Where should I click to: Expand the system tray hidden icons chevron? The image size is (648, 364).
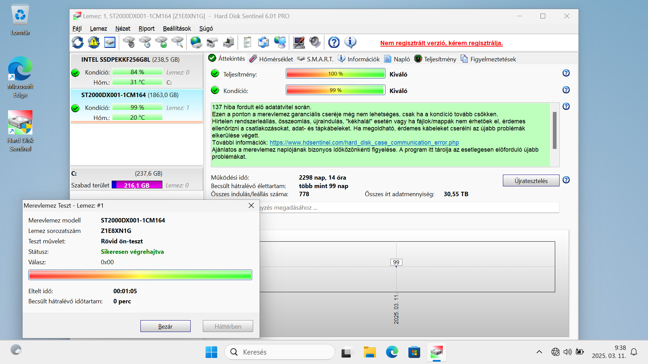[539, 352]
